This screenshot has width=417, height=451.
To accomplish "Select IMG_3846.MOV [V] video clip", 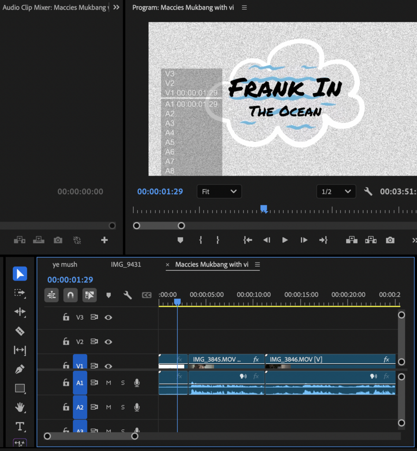I will (x=330, y=361).
